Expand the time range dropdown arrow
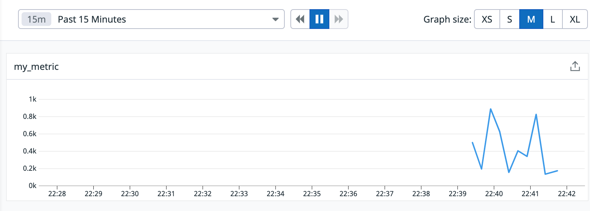The image size is (590, 211). 276,19
